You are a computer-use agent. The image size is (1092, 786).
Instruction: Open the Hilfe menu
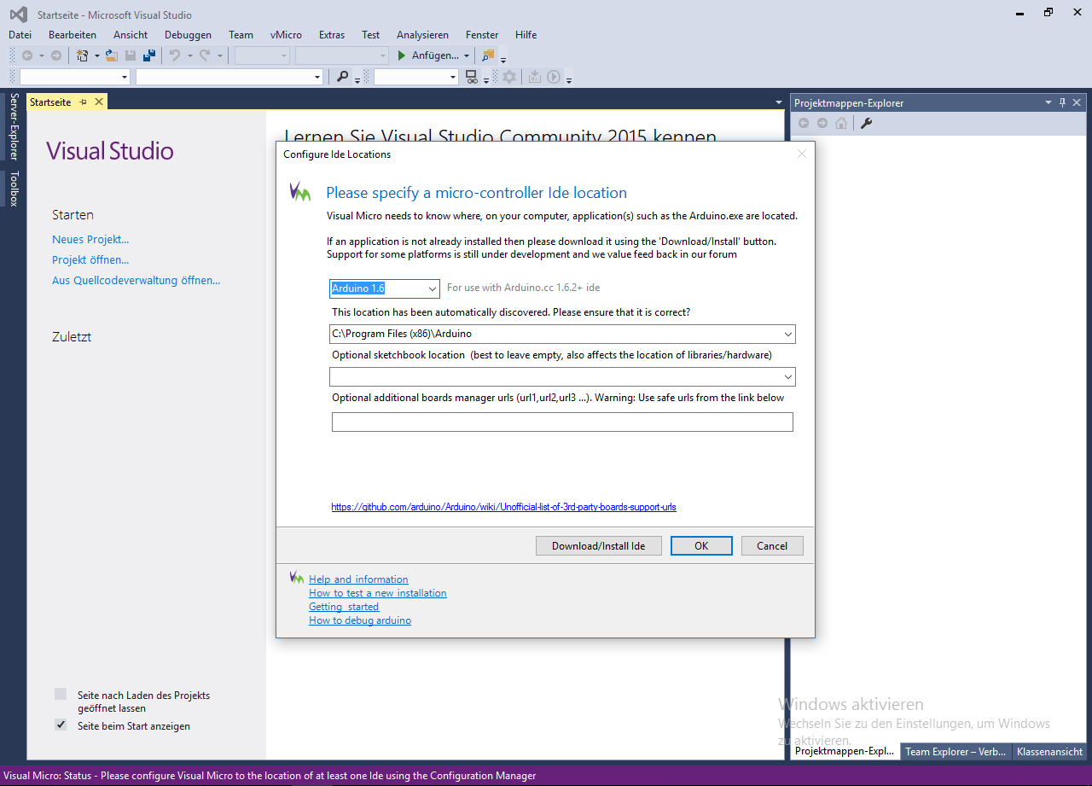pyautogui.click(x=526, y=35)
